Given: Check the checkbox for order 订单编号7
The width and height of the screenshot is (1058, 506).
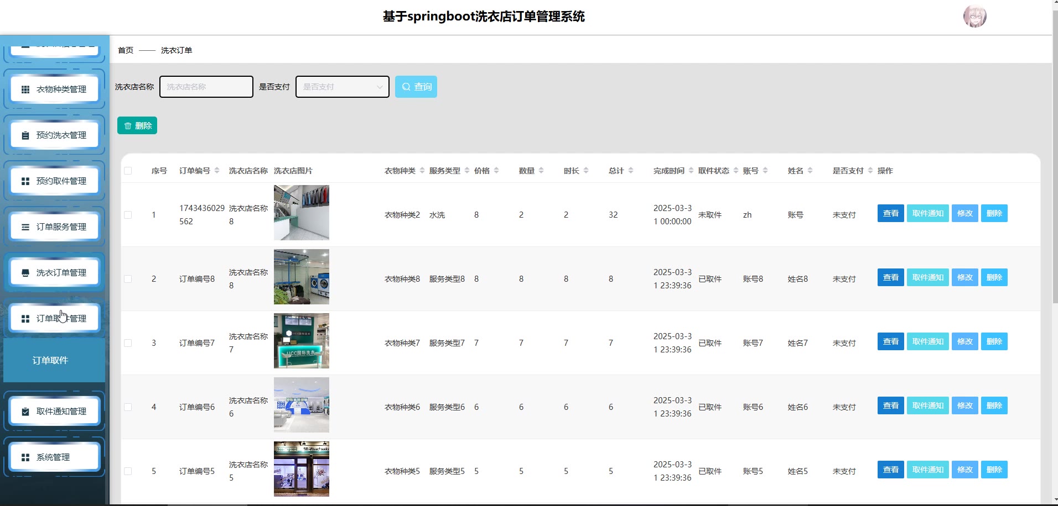Looking at the screenshot, I should pos(128,343).
